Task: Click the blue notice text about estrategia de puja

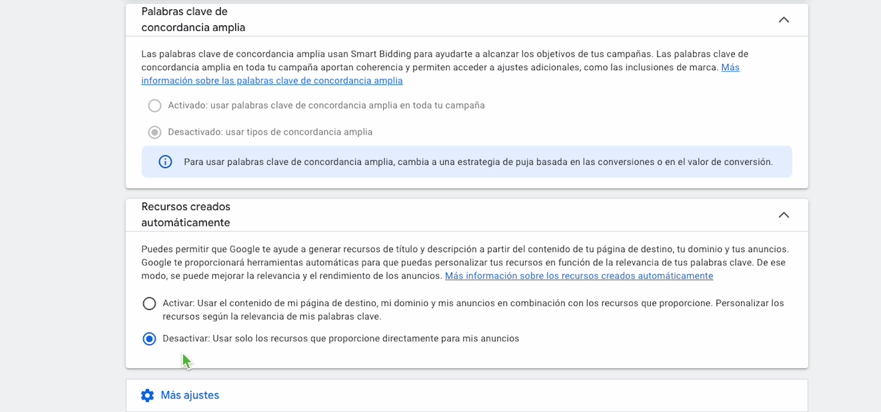Action: pyautogui.click(x=478, y=162)
